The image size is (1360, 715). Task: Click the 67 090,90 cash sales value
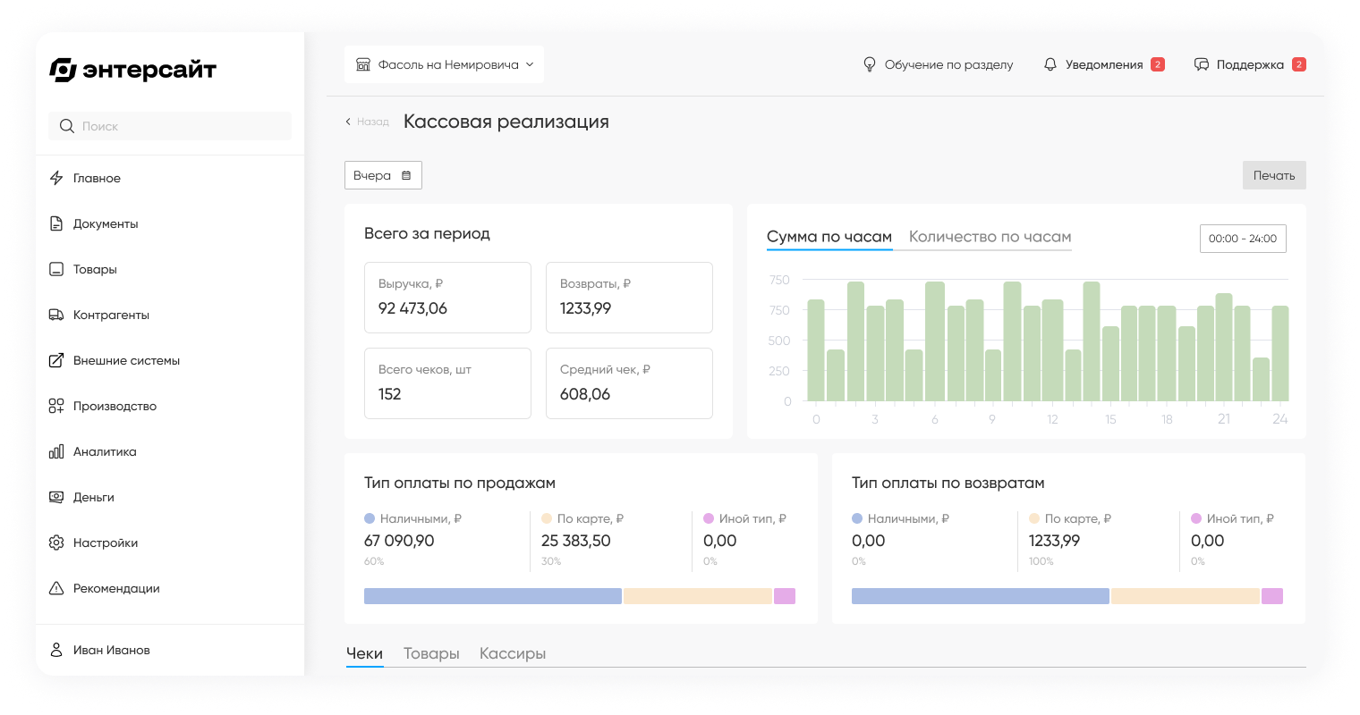(x=399, y=541)
